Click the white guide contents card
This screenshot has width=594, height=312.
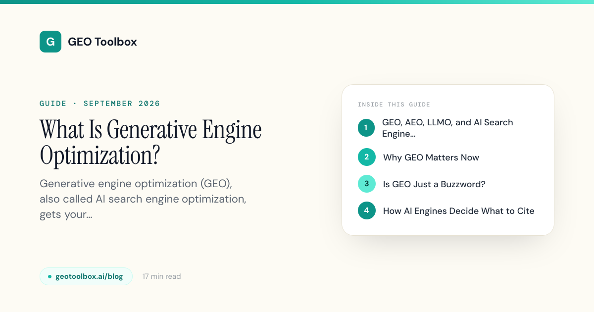click(448, 160)
